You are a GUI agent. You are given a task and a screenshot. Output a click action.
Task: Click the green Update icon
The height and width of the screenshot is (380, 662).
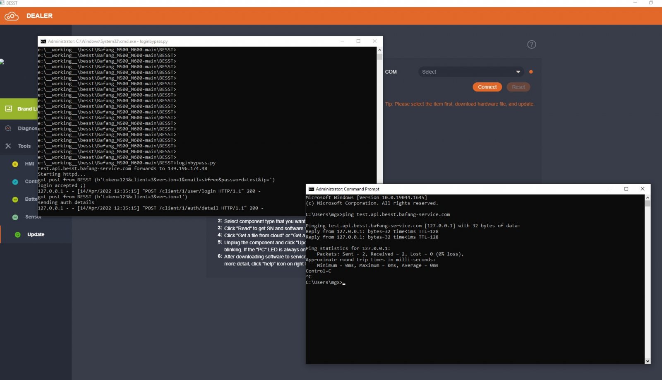17,235
